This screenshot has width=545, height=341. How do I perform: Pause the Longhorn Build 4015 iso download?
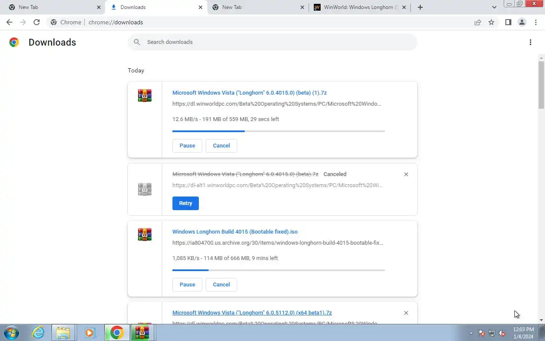187,285
